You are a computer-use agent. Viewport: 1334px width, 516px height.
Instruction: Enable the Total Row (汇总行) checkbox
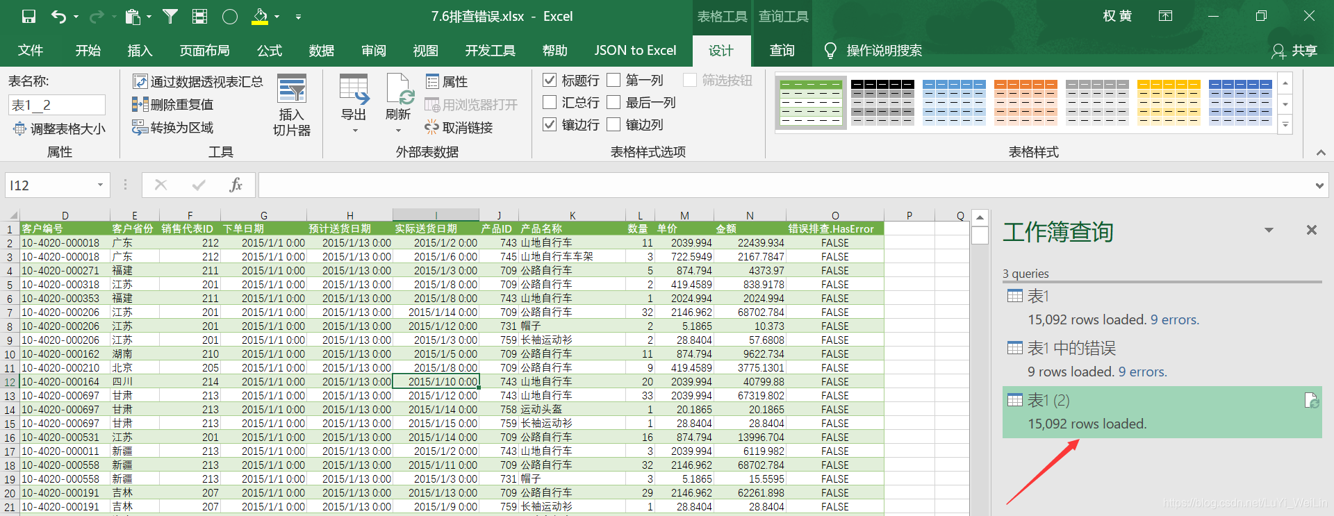coord(550,103)
